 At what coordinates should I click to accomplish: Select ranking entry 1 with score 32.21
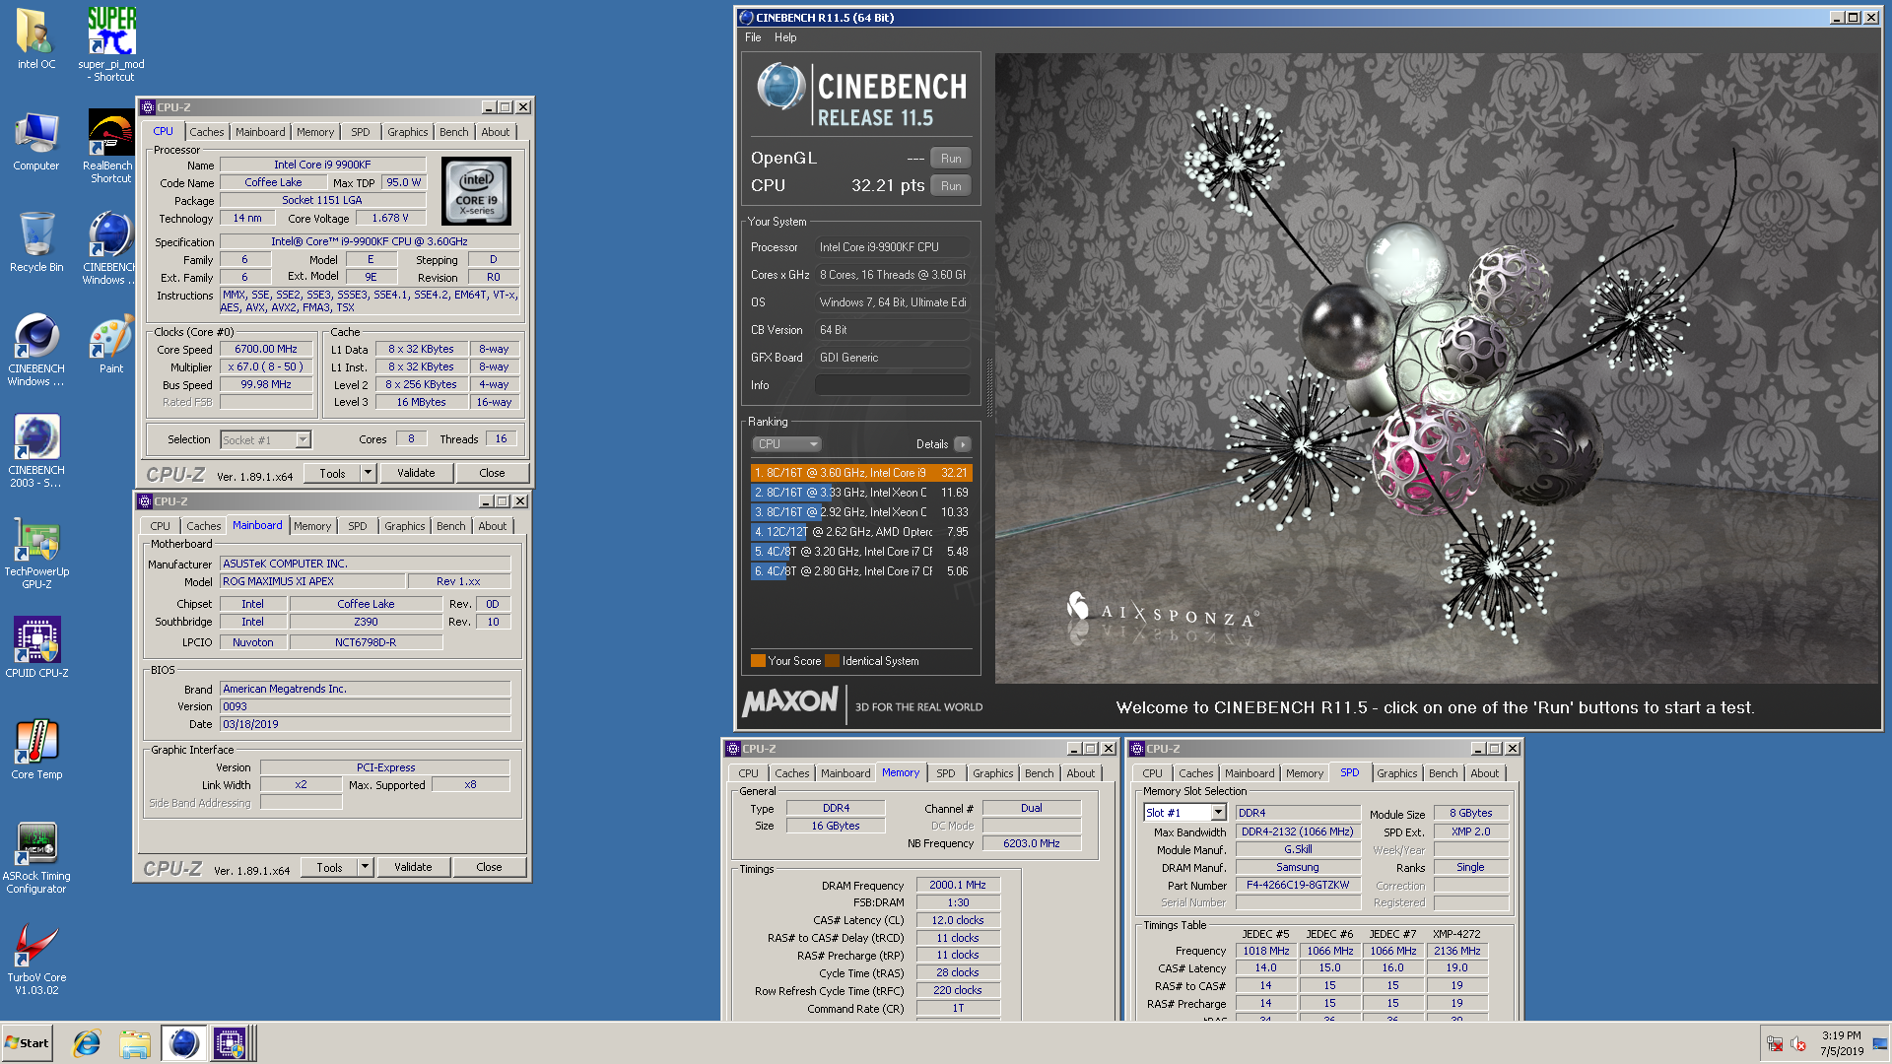pos(861,473)
